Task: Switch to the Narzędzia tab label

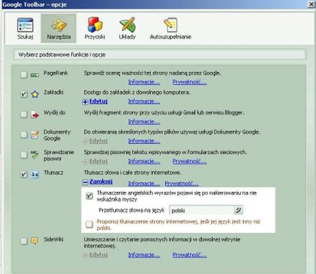Action: click(x=59, y=37)
